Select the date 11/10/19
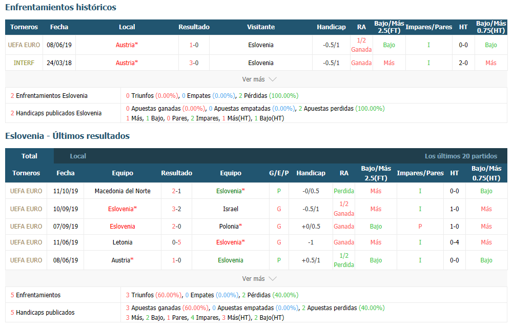 click(x=66, y=191)
